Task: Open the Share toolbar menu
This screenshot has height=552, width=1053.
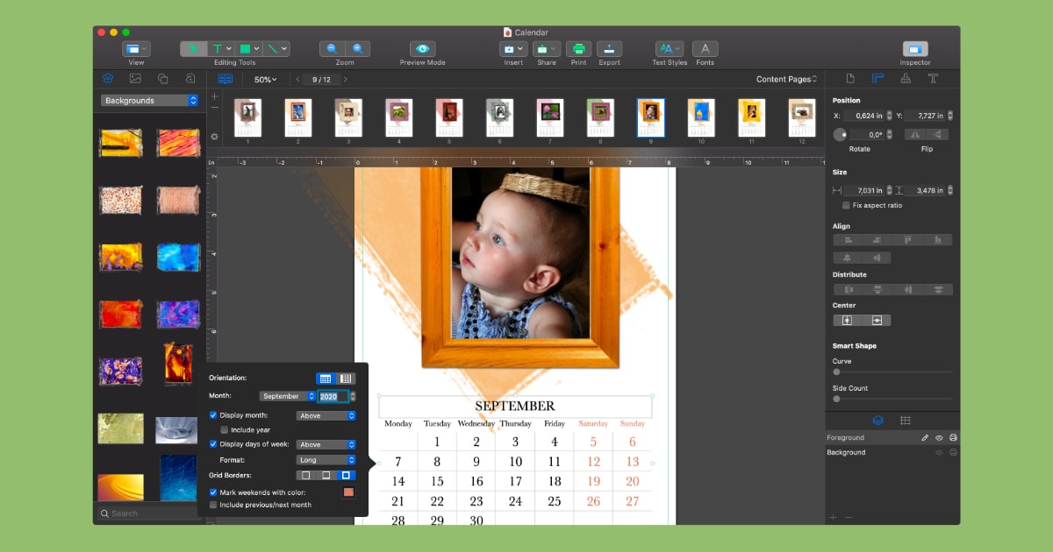Action: (x=547, y=49)
